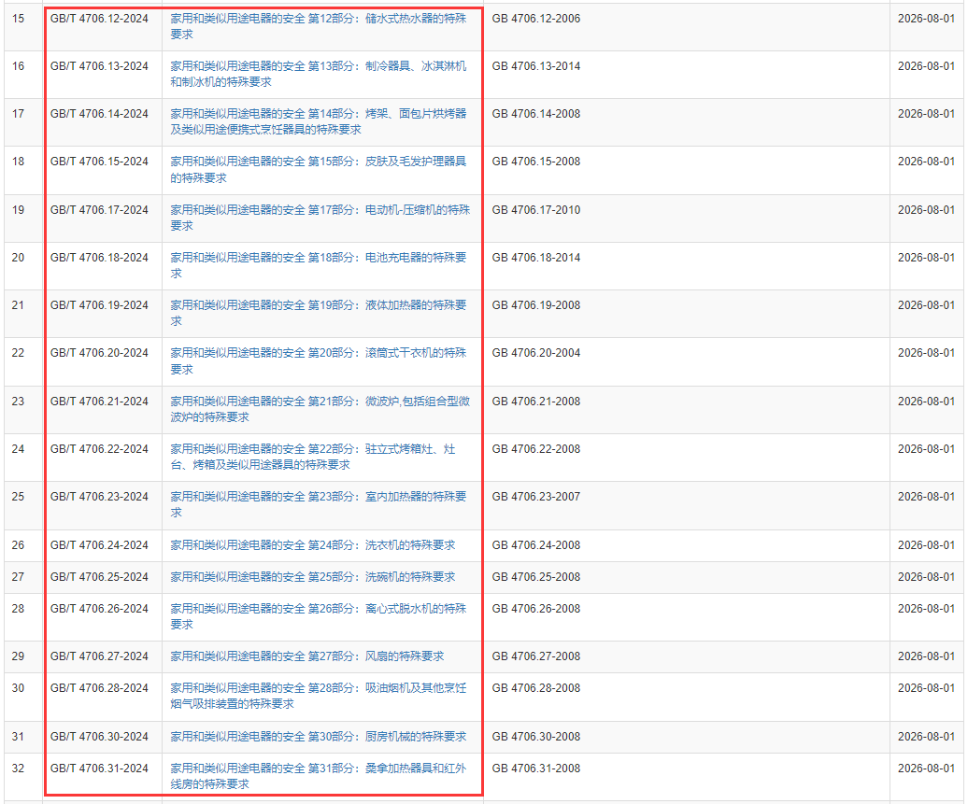Open the 室内加热器 standard title link

(318, 497)
